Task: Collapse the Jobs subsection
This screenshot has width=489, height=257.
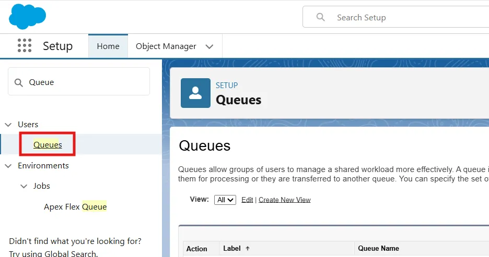Action: point(24,186)
